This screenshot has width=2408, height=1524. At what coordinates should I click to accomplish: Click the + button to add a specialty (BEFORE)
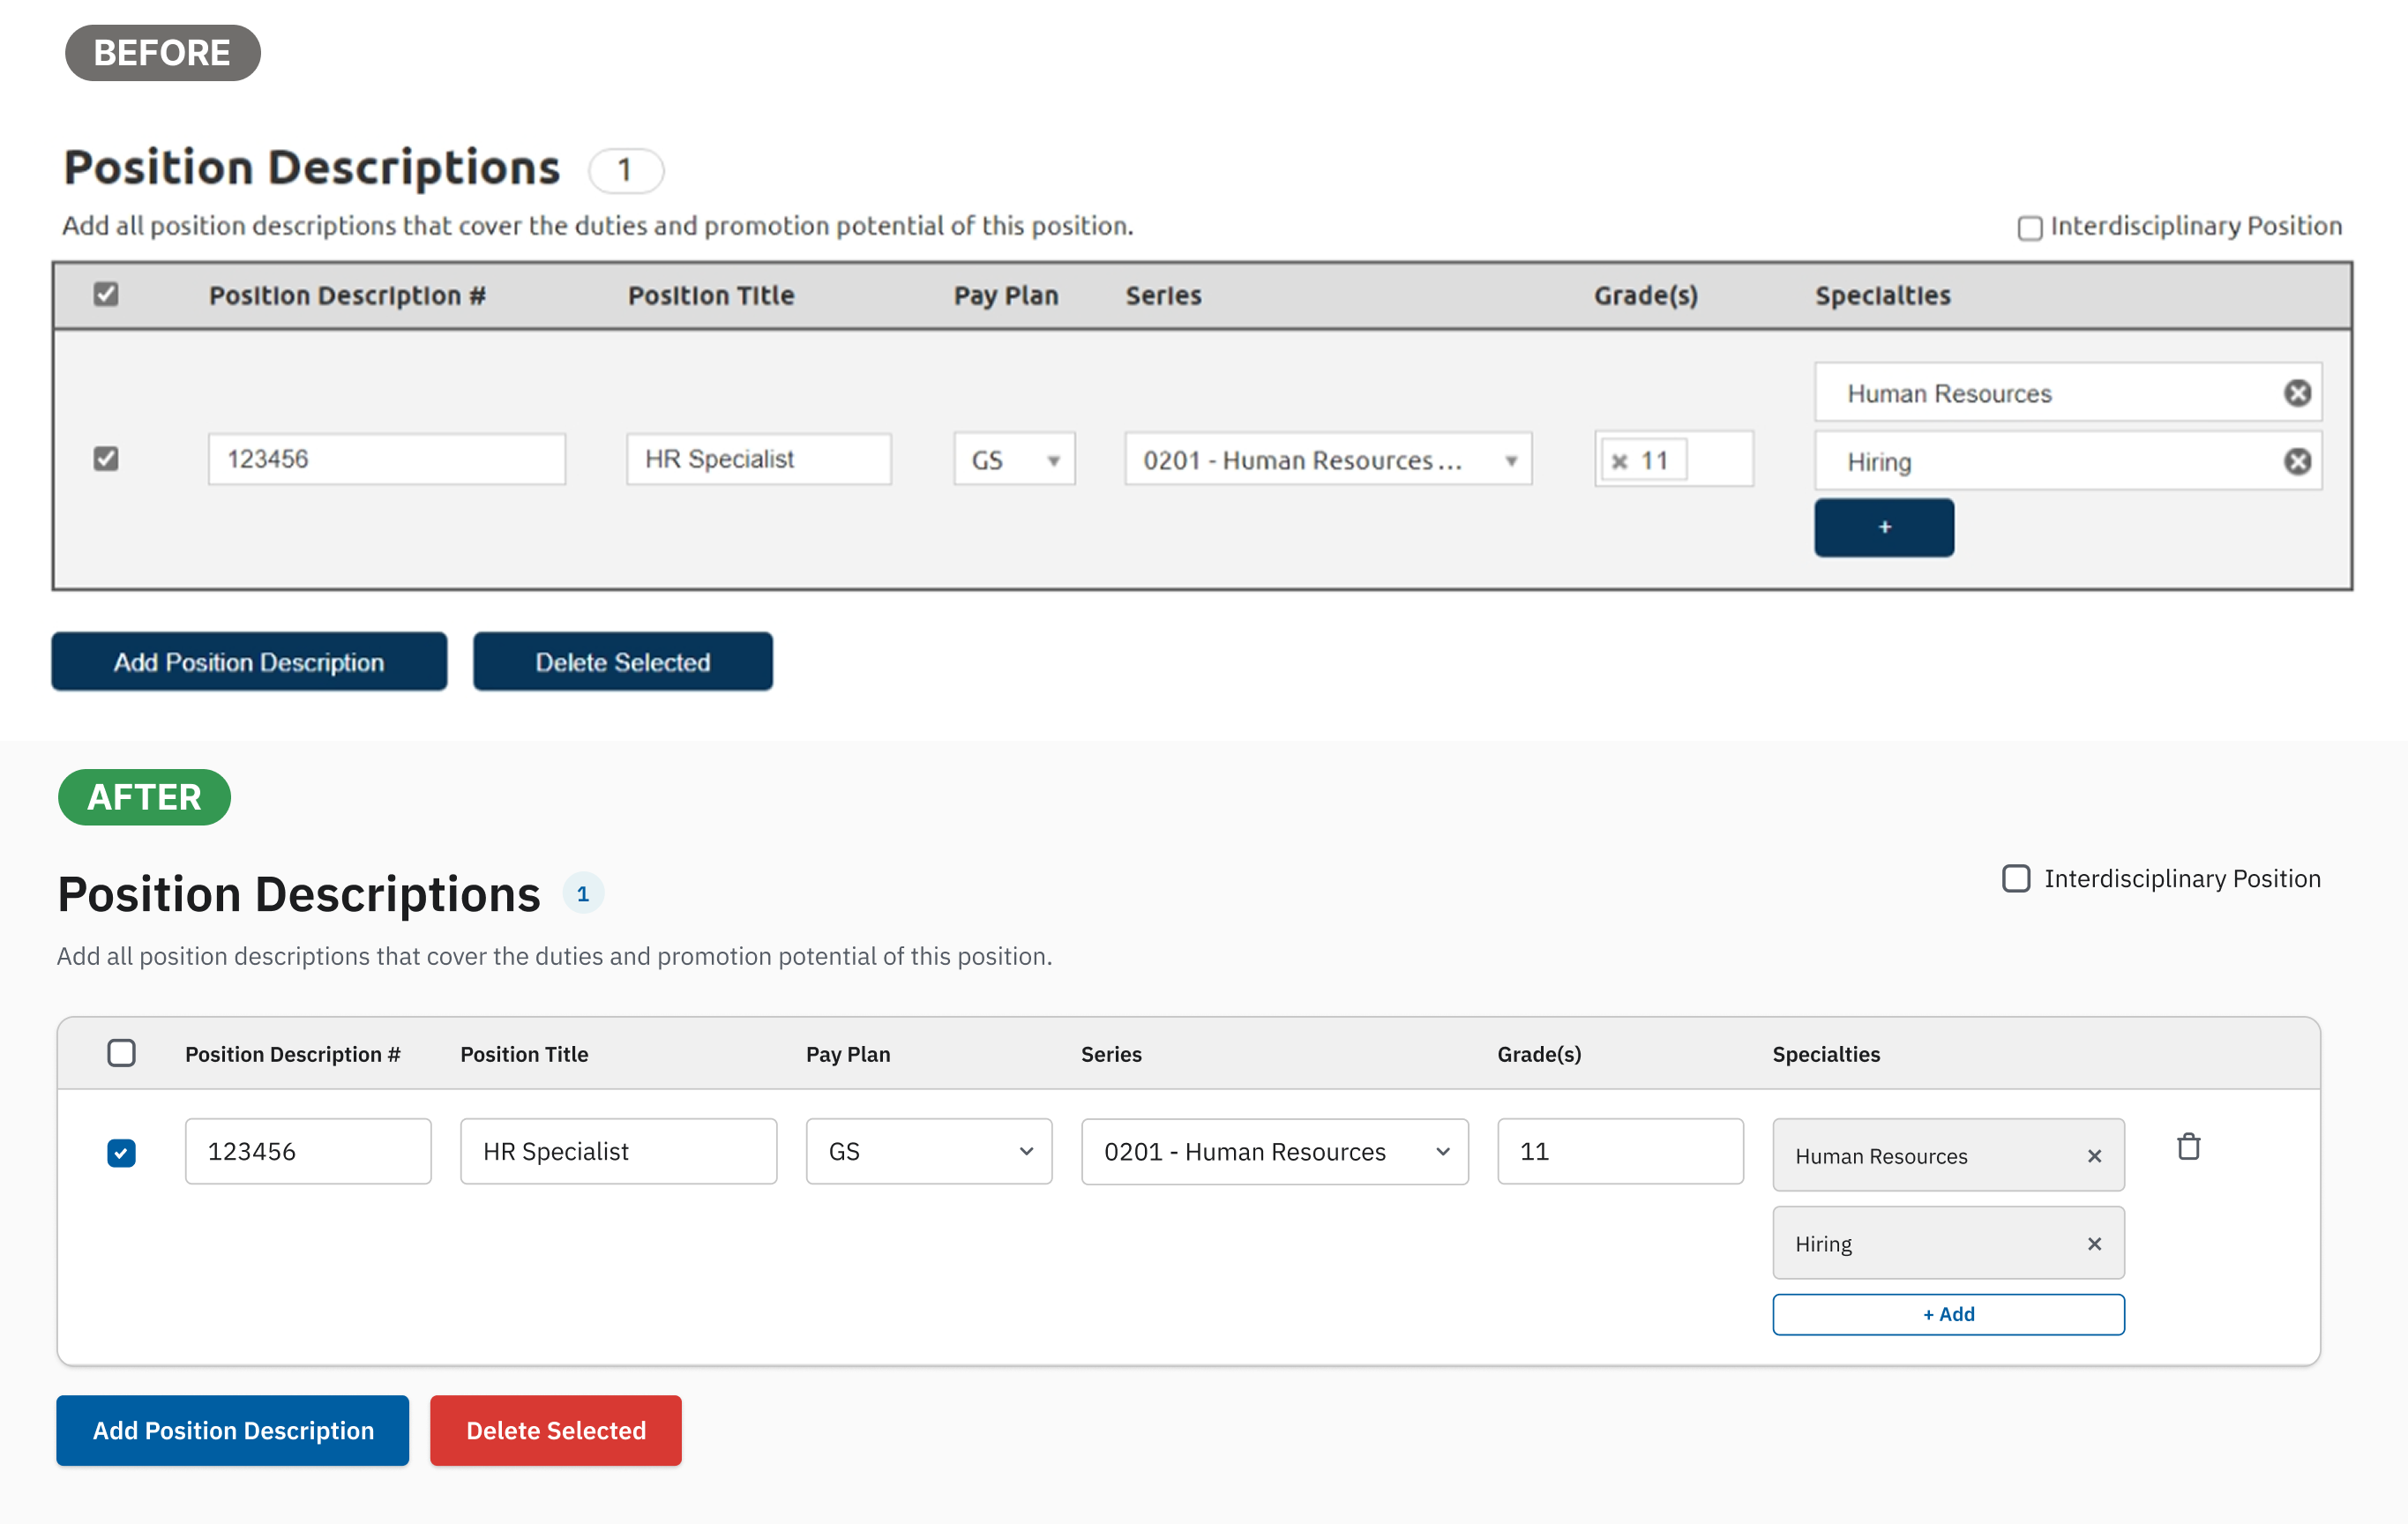tap(1884, 527)
